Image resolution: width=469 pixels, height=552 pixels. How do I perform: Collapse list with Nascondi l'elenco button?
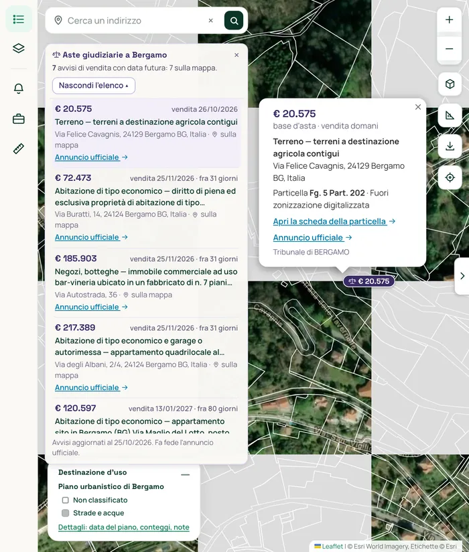94,86
